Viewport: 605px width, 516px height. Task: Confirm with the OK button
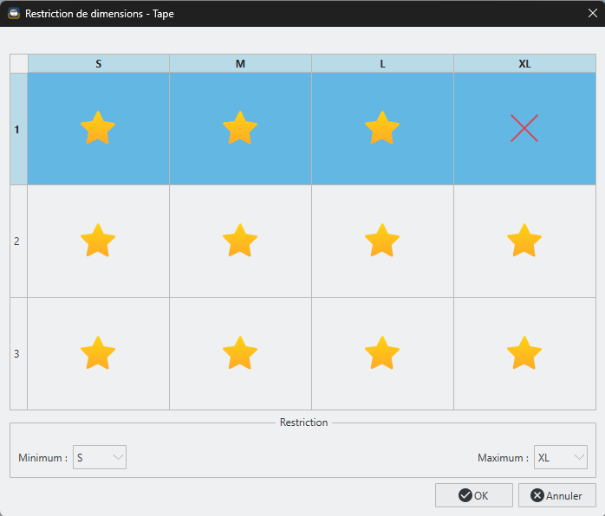tap(473, 495)
